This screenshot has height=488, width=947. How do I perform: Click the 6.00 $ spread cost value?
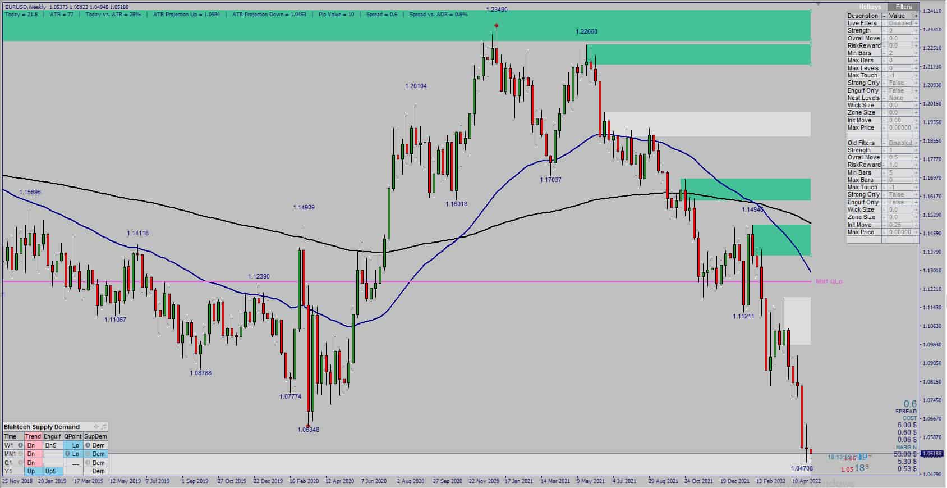tap(907, 426)
